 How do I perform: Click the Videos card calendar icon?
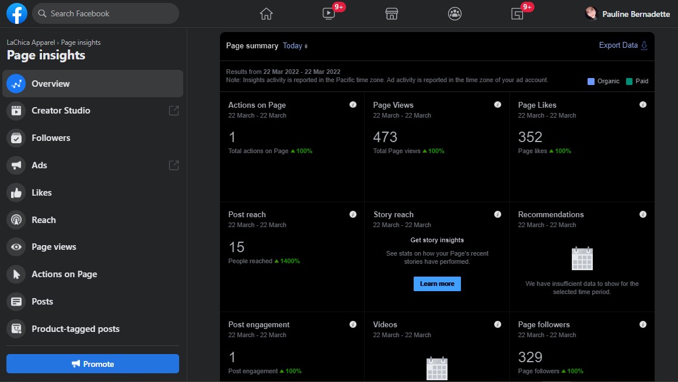point(436,369)
